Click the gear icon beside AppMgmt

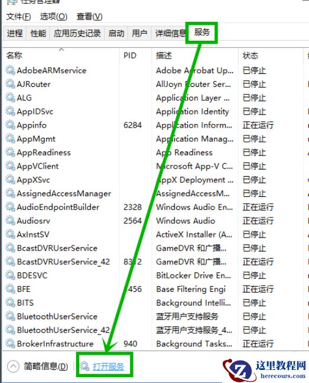coord(10,139)
